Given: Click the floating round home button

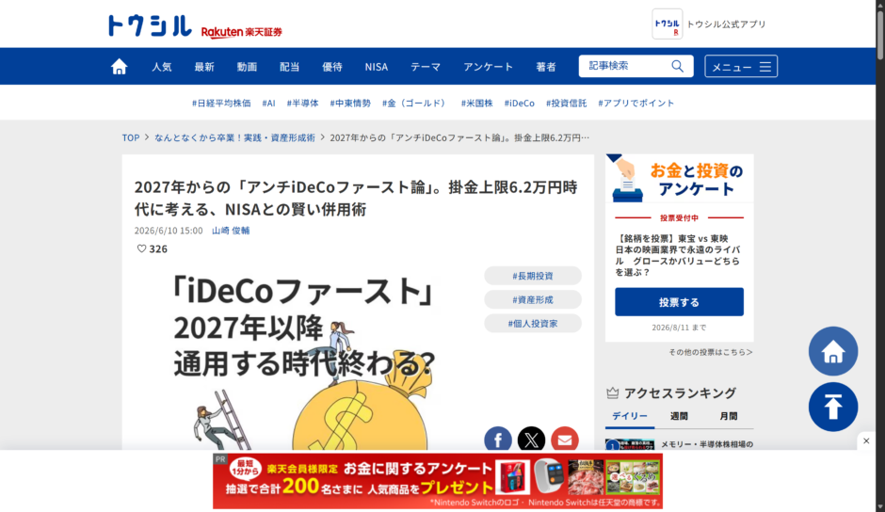Looking at the screenshot, I should pos(833,351).
